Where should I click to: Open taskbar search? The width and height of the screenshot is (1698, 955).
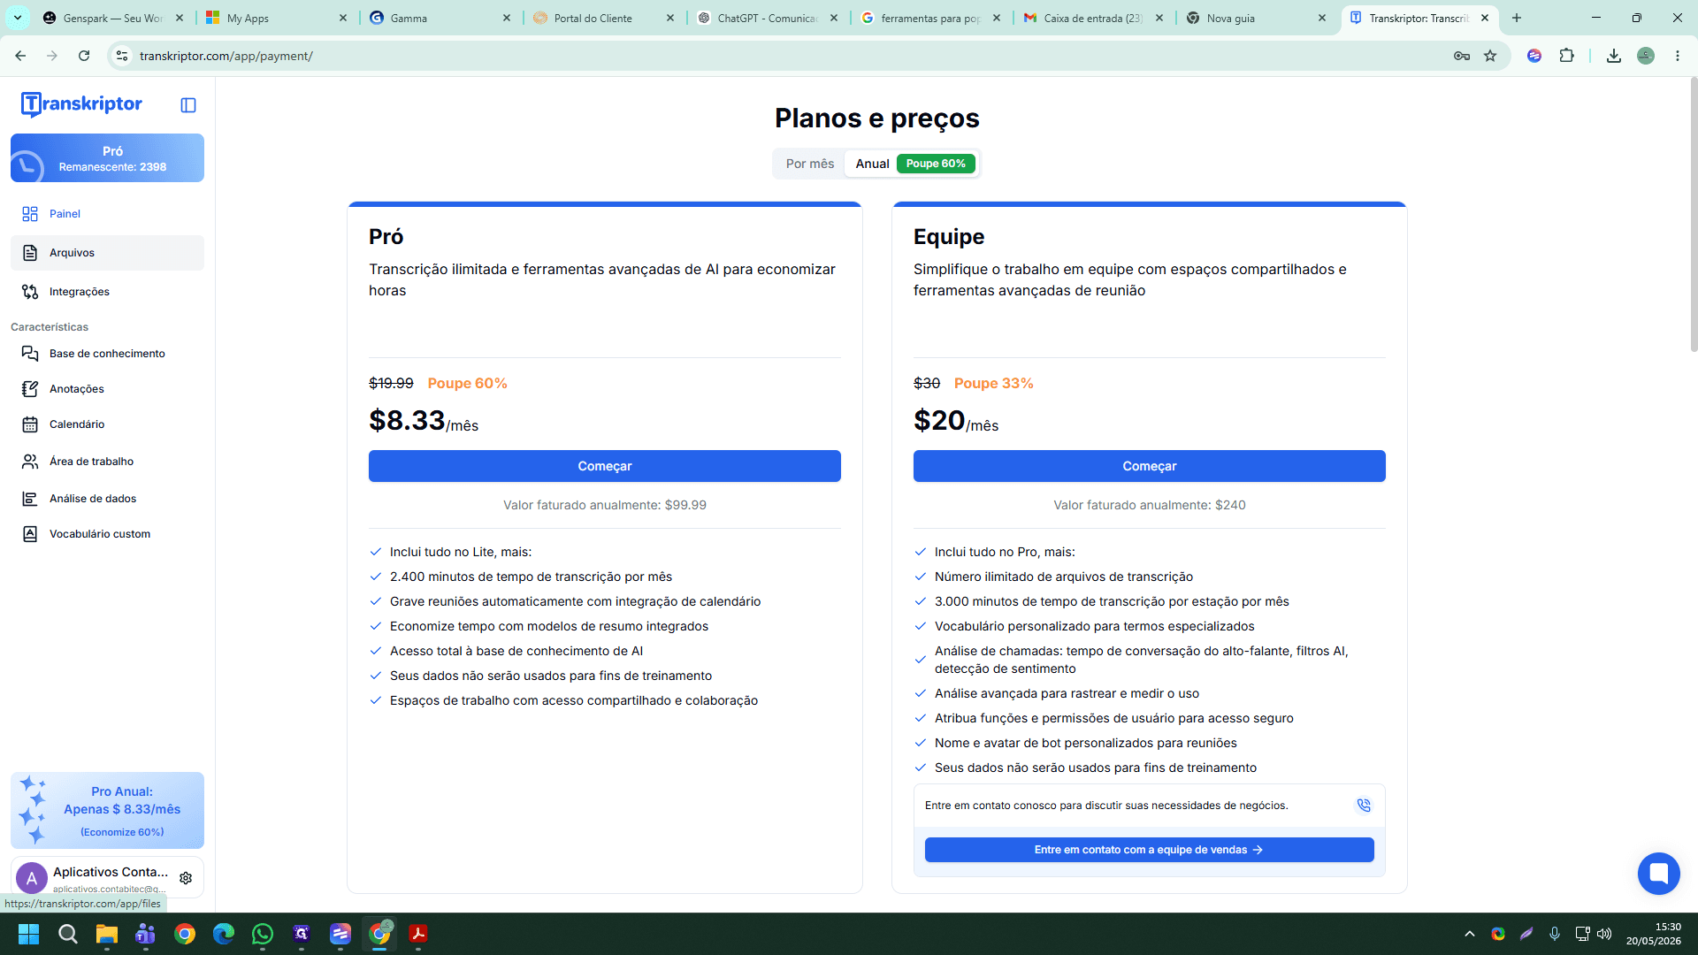(68, 934)
